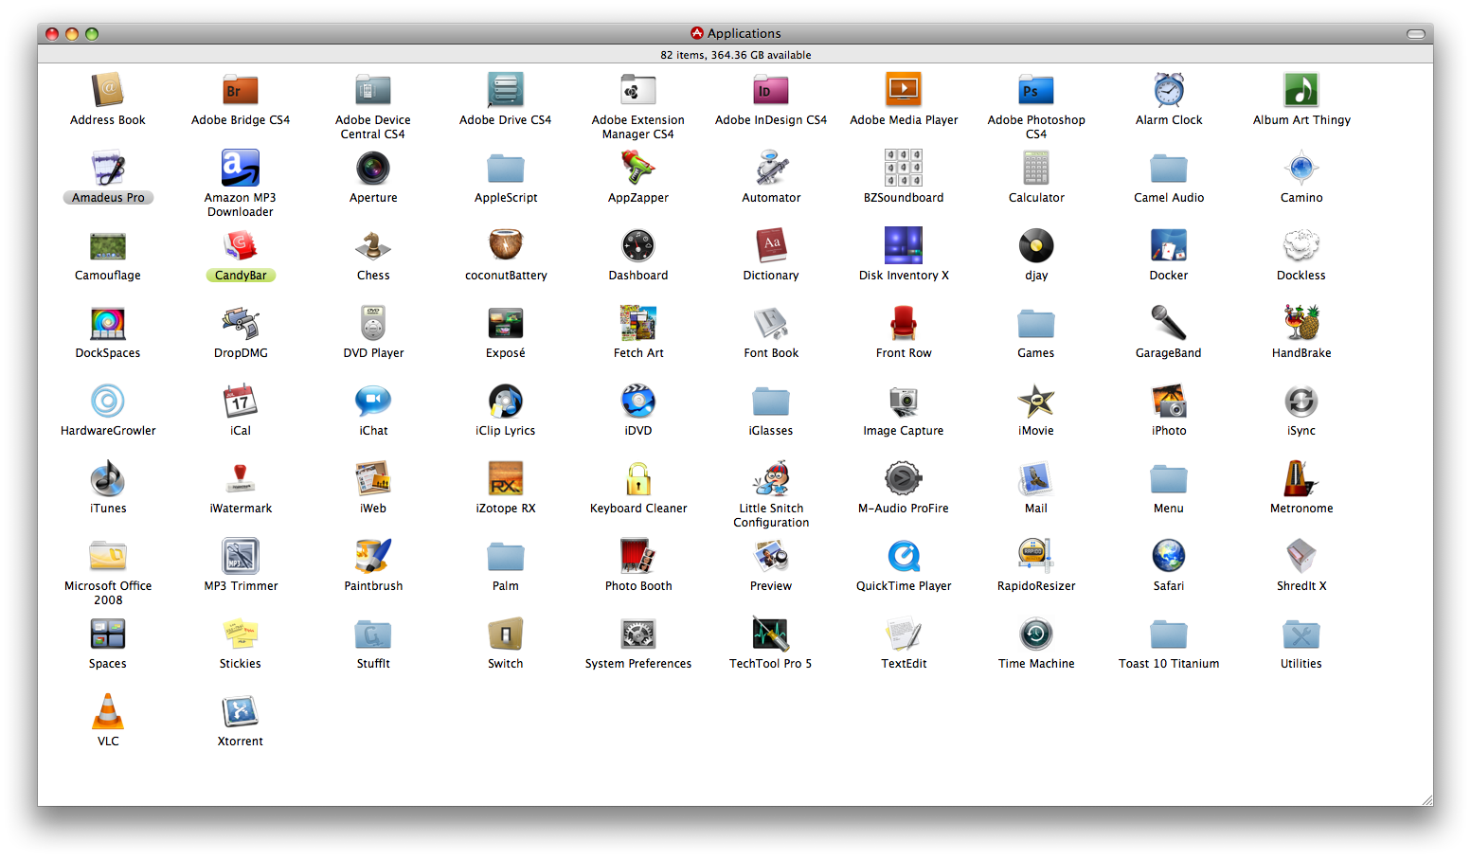Image resolution: width=1471 pixels, height=858 pixels.
Task: Select the "iClip Lyrics" label text
Action: pyautogui.click(x=506, y=431)
